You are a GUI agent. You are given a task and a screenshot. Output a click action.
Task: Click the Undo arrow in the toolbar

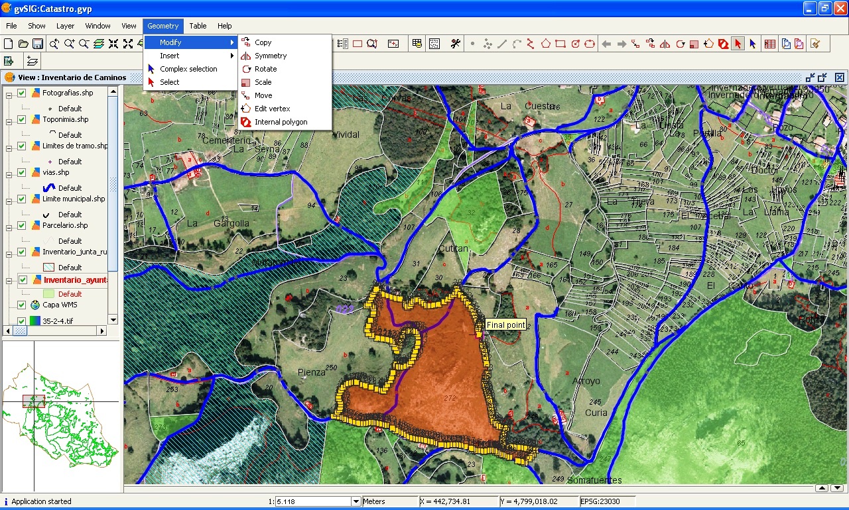tap(606, 44)
